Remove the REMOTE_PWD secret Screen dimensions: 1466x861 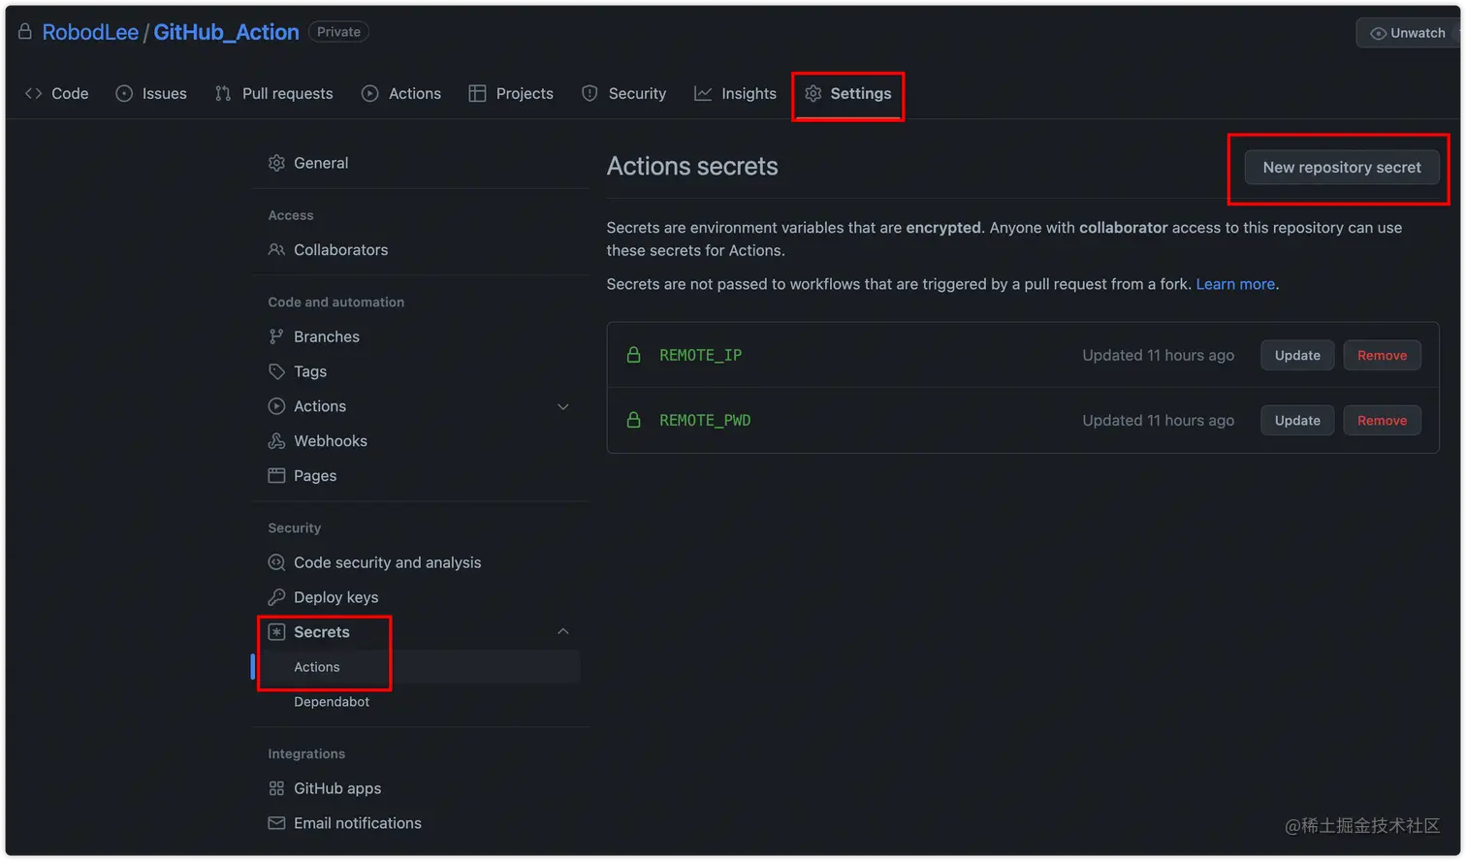click(x=1382, y=420)
